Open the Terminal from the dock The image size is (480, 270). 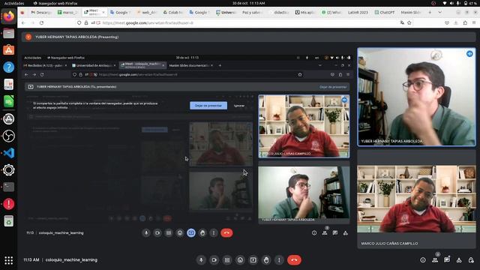click(x=8, y=187)
